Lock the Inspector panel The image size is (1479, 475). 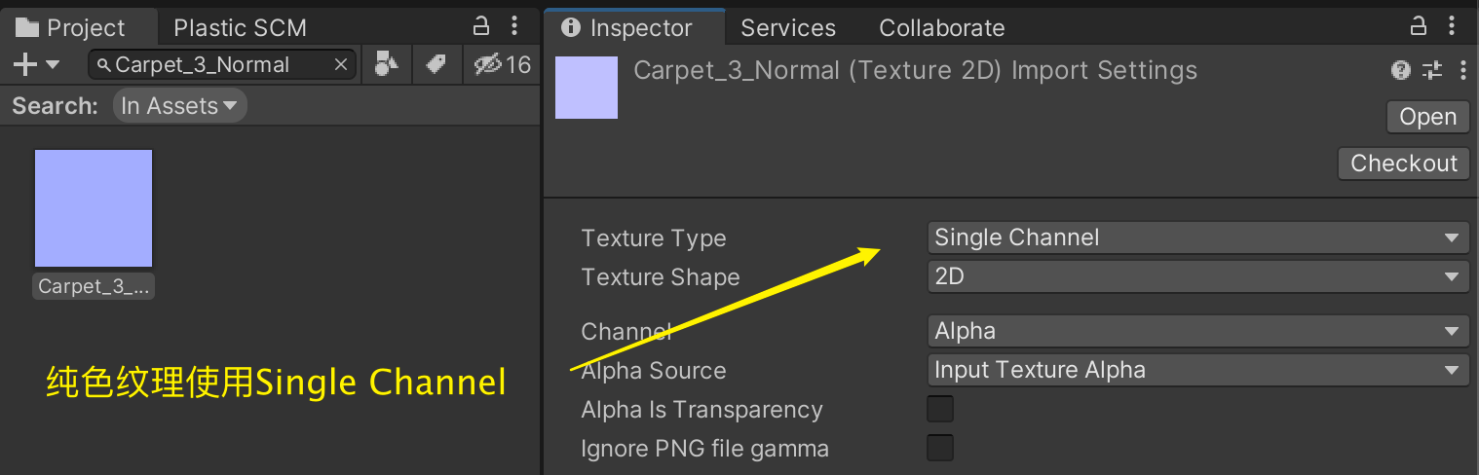(x=1419, y=26)
